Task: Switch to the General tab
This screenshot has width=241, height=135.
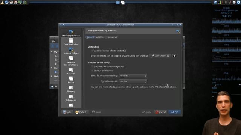Action: coord(90,37)
